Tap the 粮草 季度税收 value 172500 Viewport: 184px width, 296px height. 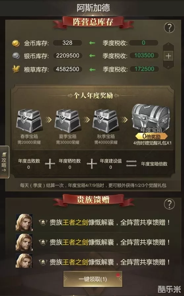pos(144,69)
